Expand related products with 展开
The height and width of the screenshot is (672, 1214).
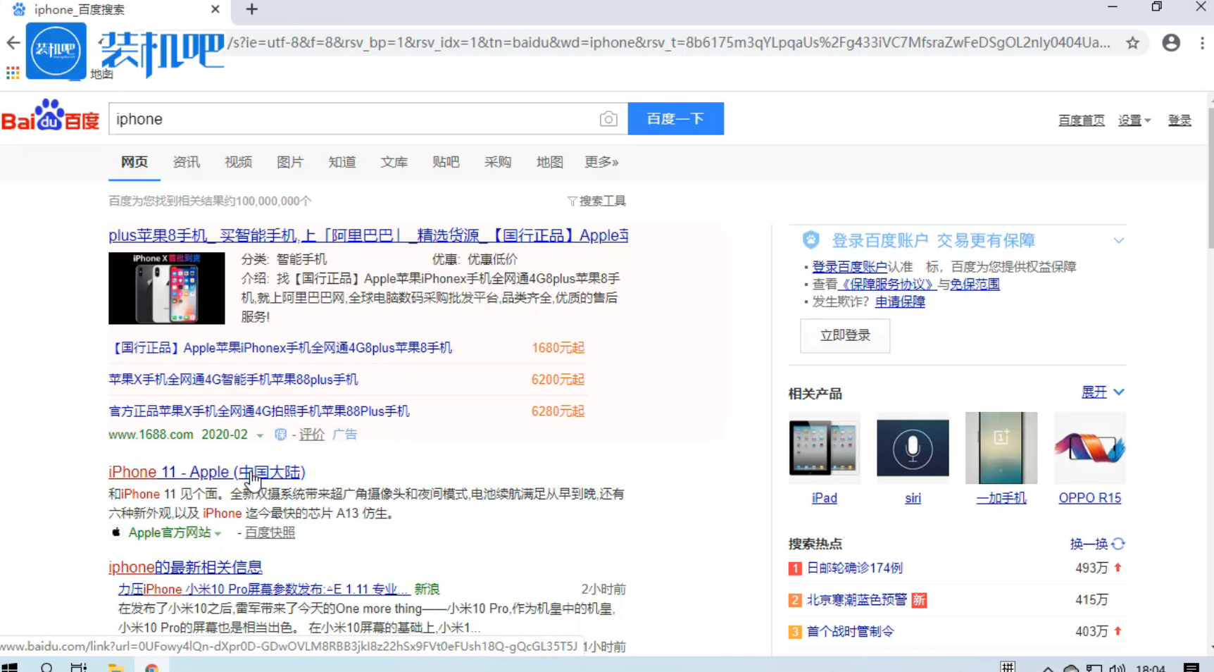point(1102,392)
